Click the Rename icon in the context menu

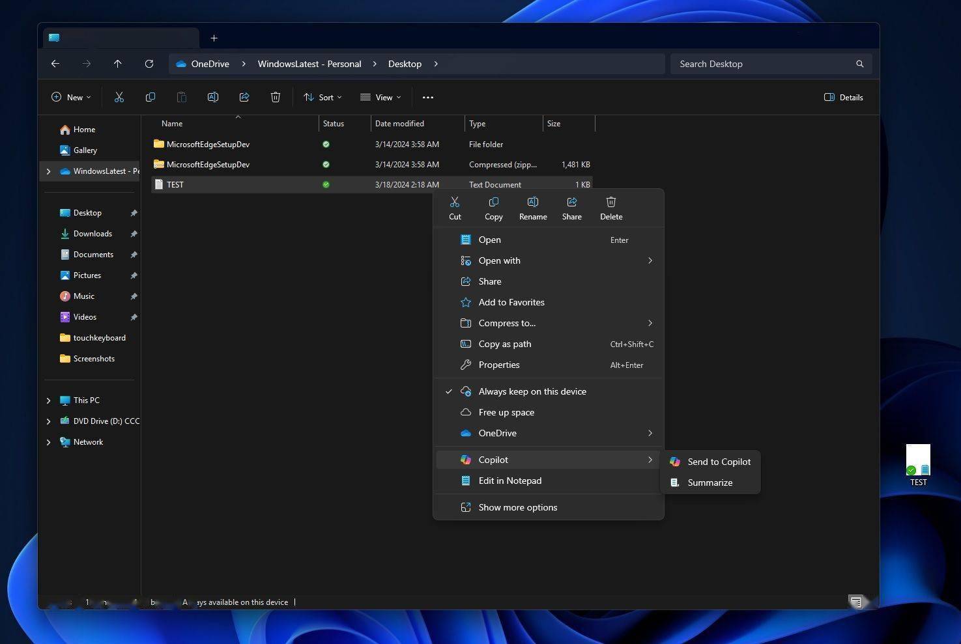pos(533,203)
